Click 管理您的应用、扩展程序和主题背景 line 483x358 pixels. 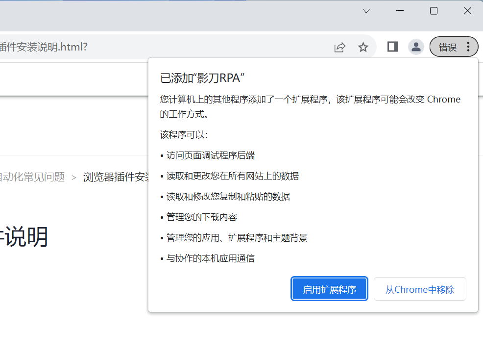pyautogui.click(x=237, y=238)
